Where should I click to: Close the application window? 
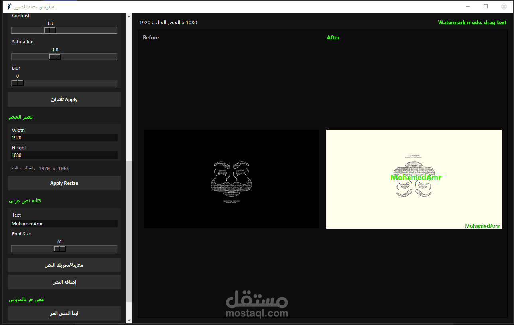pyautogui.click(x=504, y=6)
